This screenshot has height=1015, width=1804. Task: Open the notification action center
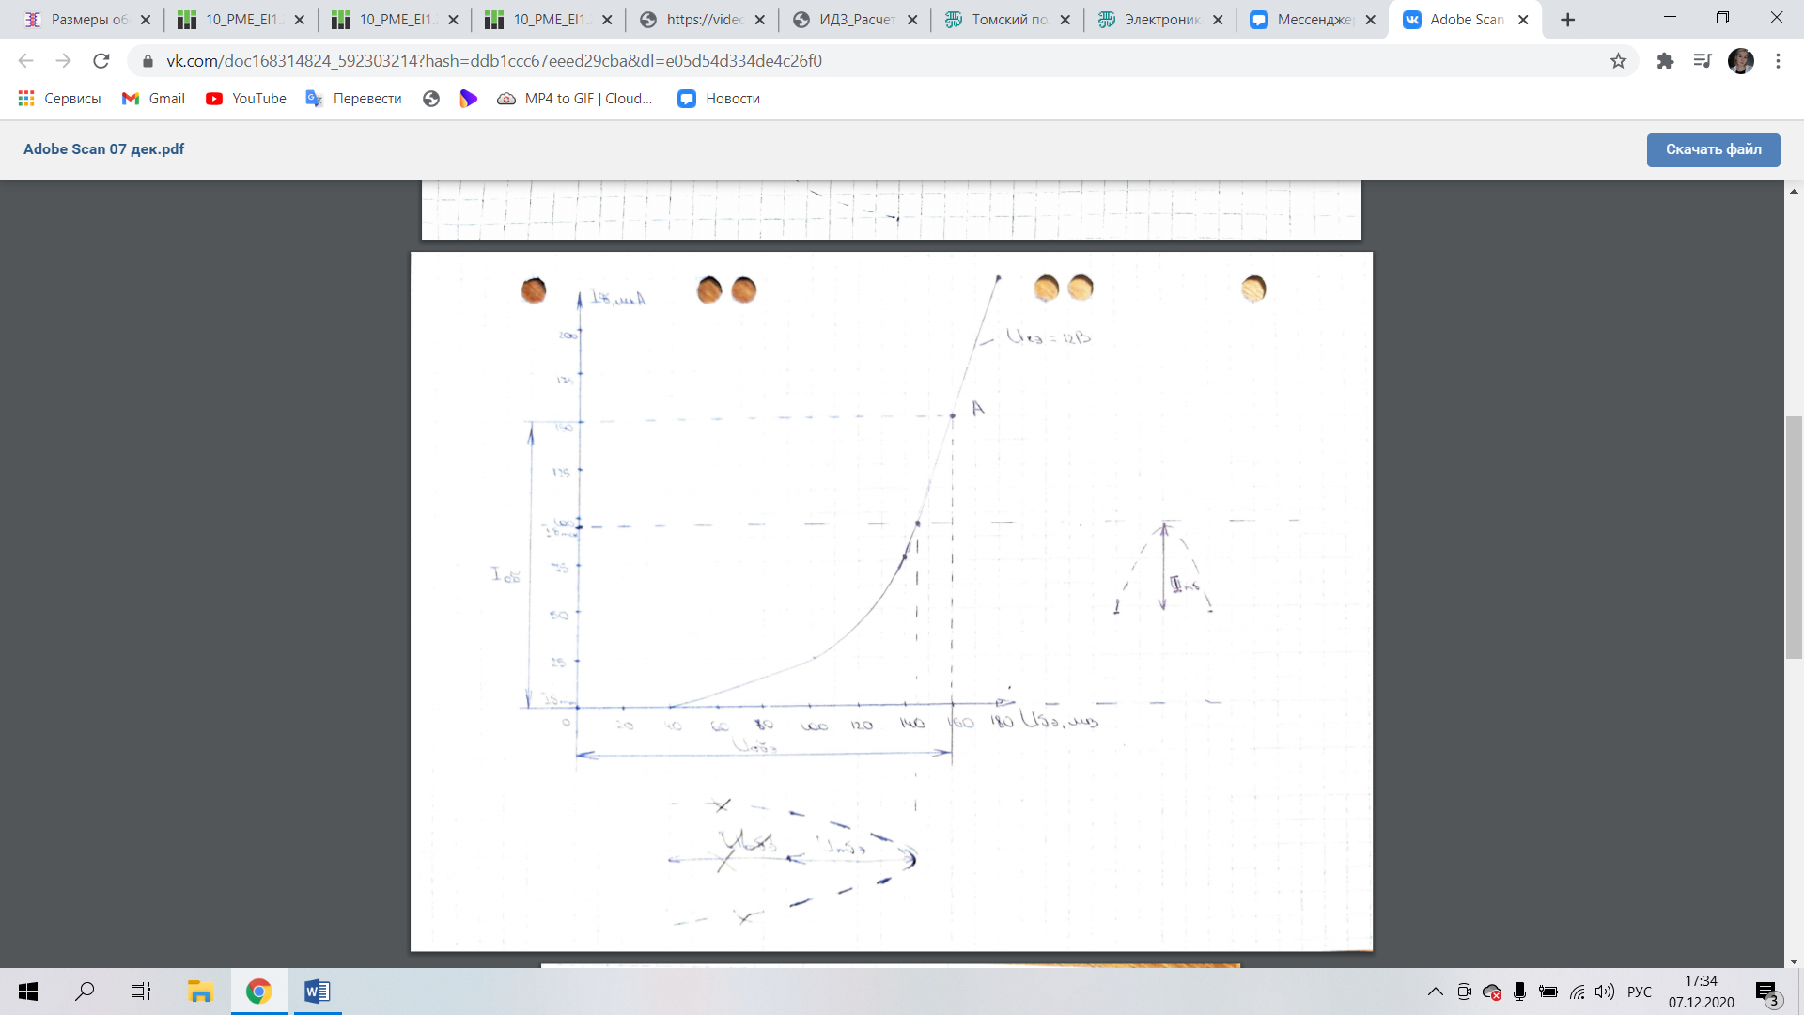pos(1766,992)
